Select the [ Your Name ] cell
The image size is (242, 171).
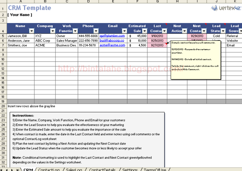20,15
